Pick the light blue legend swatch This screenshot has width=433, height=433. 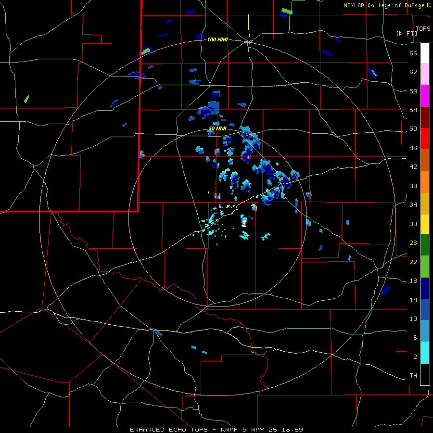(425, 331)
